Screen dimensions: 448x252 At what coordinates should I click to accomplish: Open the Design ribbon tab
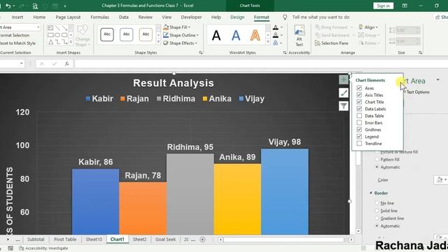237,17
